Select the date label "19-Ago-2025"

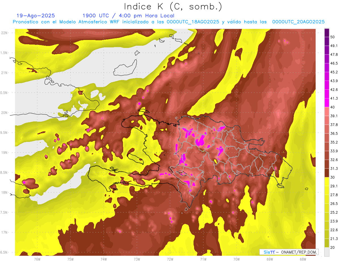36,16
